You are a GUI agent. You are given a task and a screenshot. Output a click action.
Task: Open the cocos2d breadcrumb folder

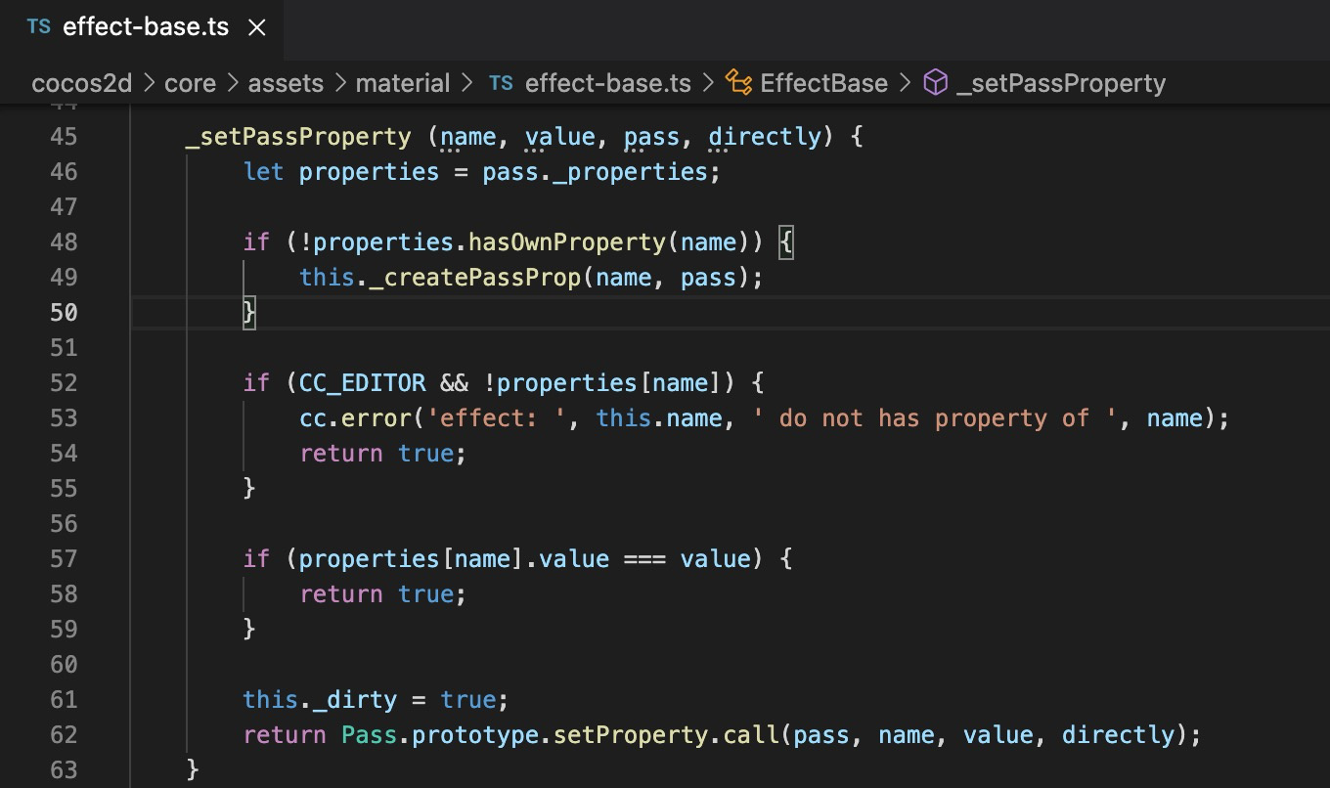pyautogui.click(x=81, y=83)
